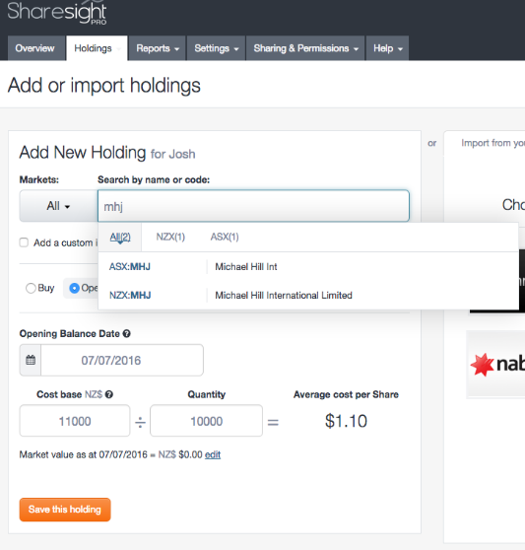
Task: Click the 'for Josh' portfolio text
Action: click(172, 154)
